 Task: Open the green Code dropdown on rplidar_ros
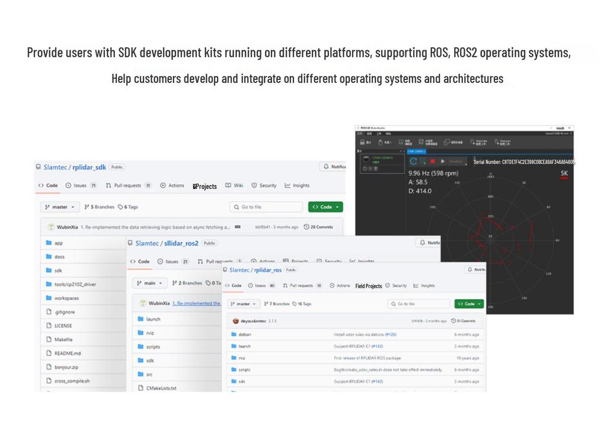pyautogui.click(x=469, y=304)
